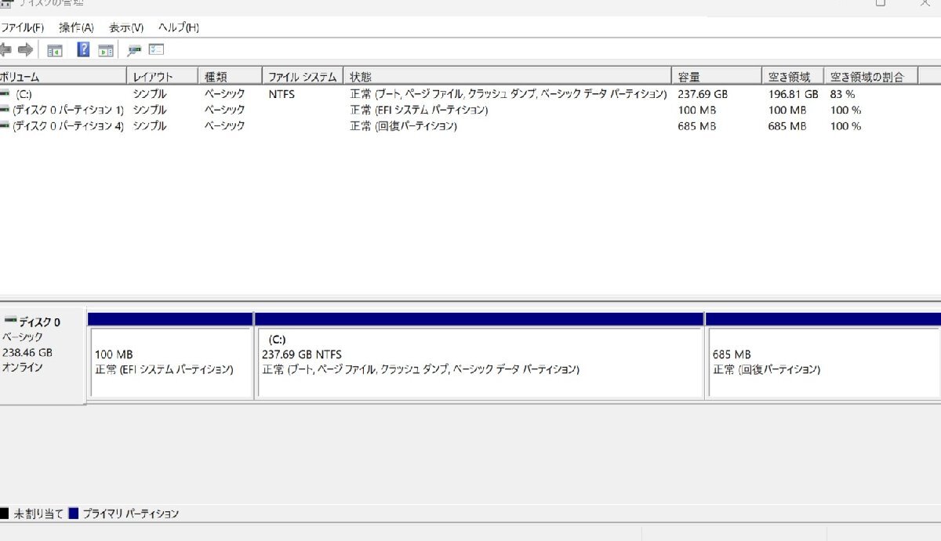The width and height of the screenshot is (941, 541).
Task: Click the 空き領域の割合 column header
Action: tap(871, 77)
